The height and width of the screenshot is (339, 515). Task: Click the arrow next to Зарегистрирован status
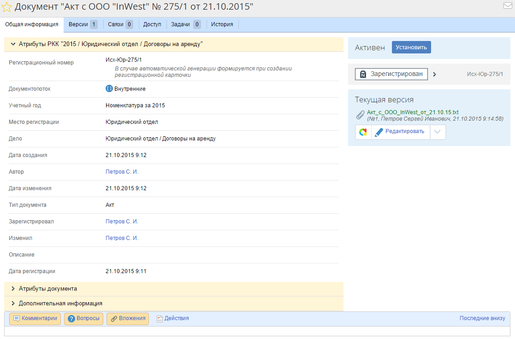click(434, 74)
